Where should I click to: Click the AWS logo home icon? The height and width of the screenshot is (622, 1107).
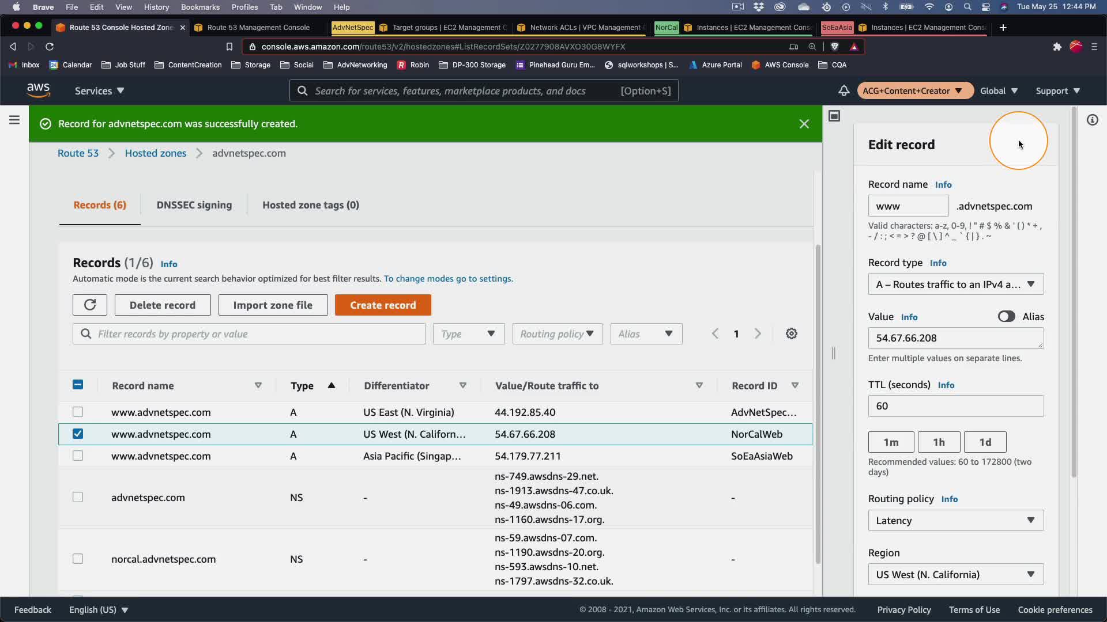click(x=38, y=90)
